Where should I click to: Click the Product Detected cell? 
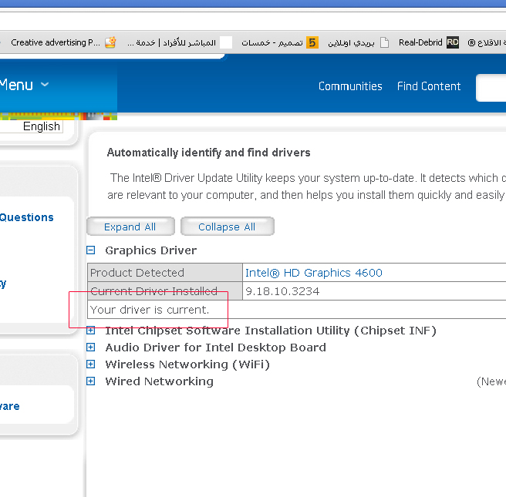click(165, 273)
